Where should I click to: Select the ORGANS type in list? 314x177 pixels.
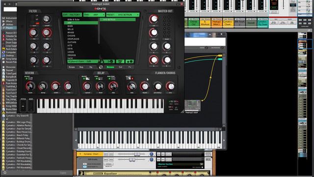click(x=72, y=55)
